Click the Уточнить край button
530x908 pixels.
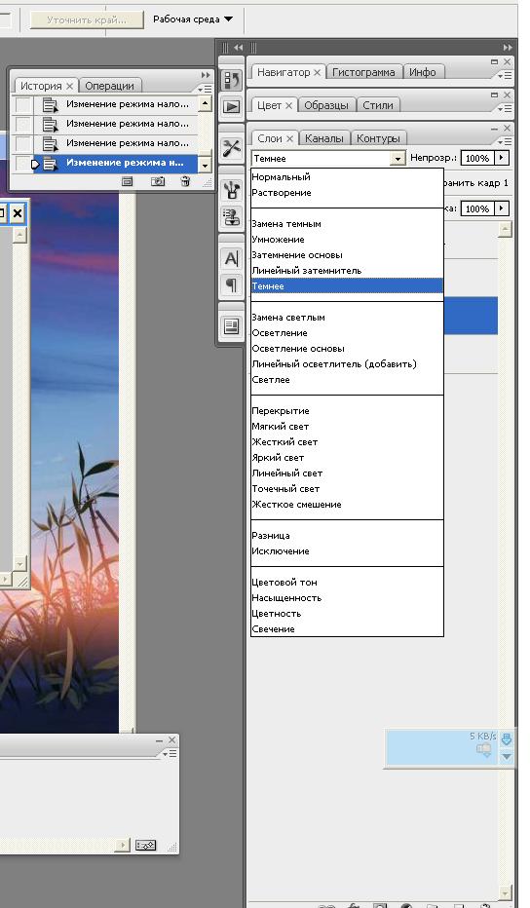coord(87,19)
